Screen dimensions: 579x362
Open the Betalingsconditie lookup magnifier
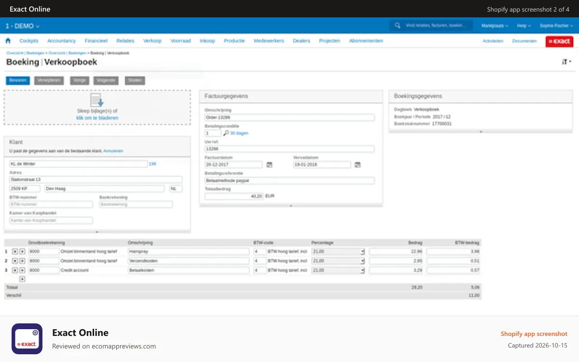[x=226, y=133]
